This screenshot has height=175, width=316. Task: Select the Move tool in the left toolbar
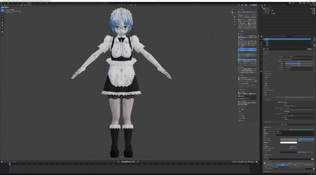click(x=2, y=16)
